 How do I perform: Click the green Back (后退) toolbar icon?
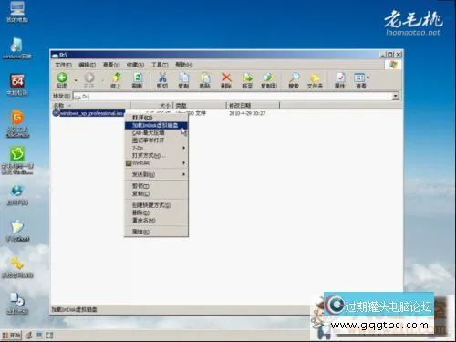point(62,78)
